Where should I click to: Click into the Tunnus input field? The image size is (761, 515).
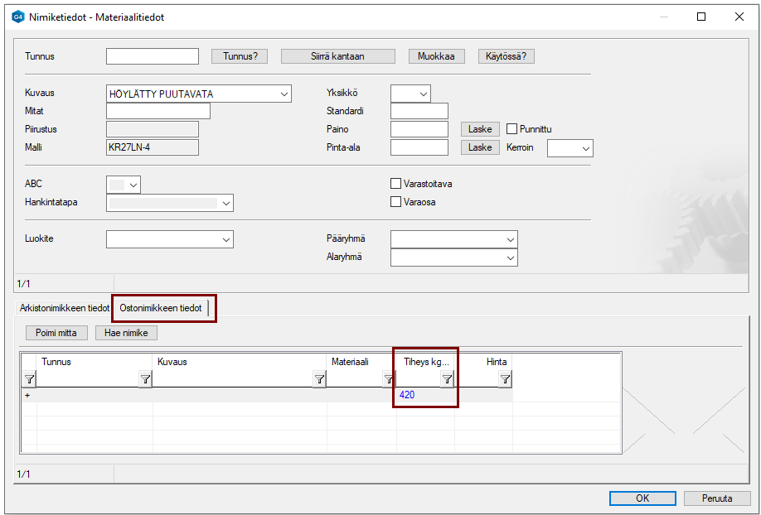153,56
